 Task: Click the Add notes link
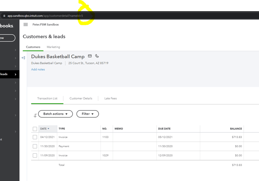click(38, 69)
